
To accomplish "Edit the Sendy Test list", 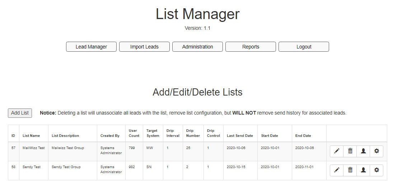I will pos(337,170).
